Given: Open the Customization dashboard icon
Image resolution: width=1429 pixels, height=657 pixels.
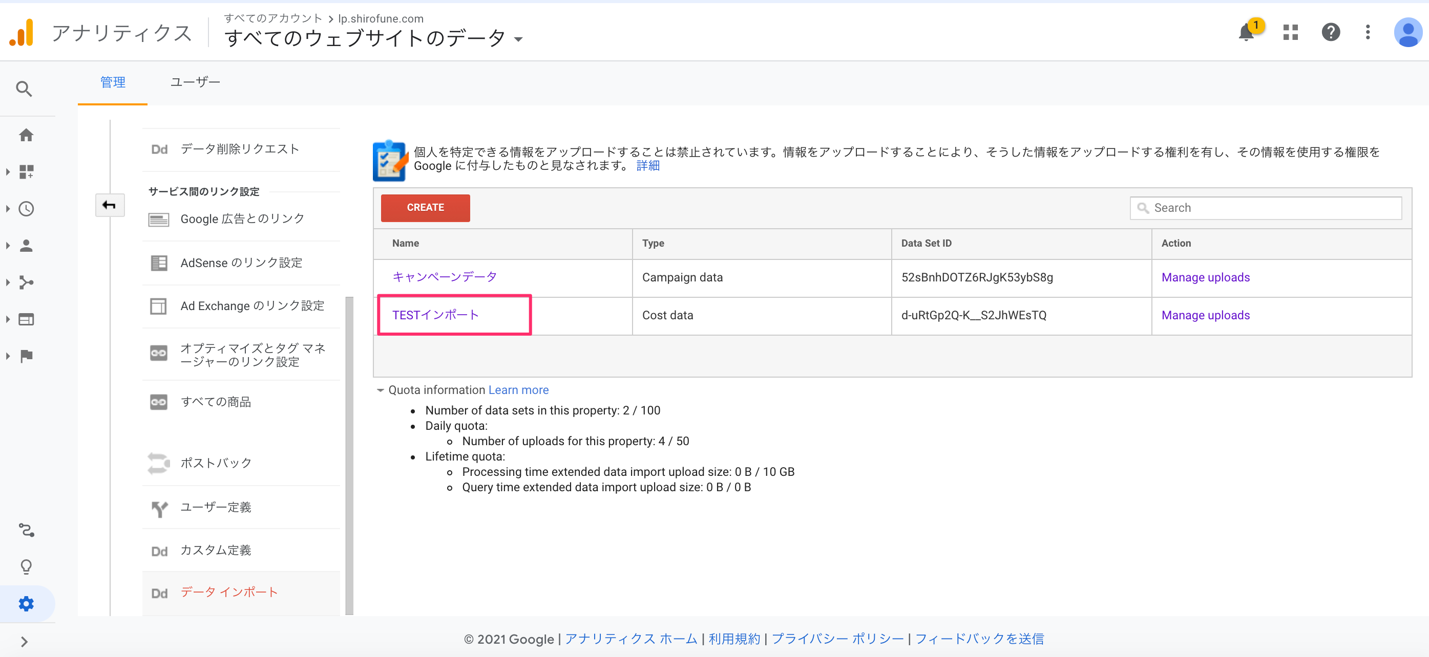Looking at the screenshot, I should [26, 172].
